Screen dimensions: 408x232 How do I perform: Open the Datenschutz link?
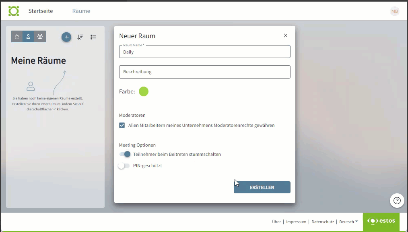click(323, 222)
